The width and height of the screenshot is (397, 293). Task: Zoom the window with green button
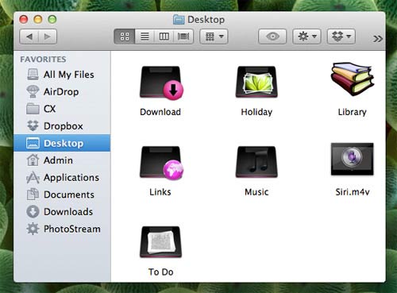(52, 19)
